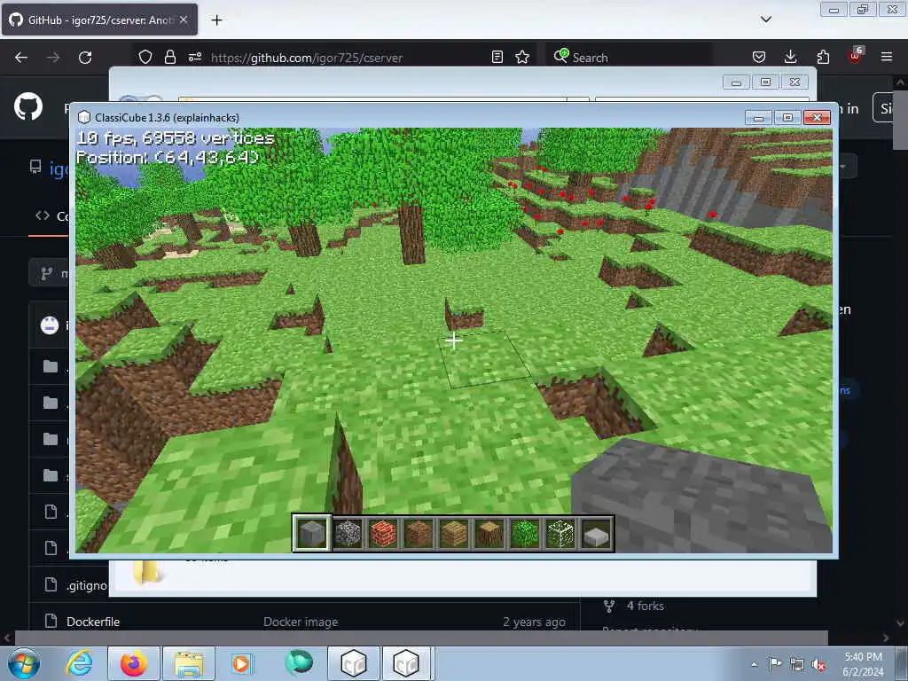
Task: Click the page horizontal scrollbar
Action: point(421,638)
